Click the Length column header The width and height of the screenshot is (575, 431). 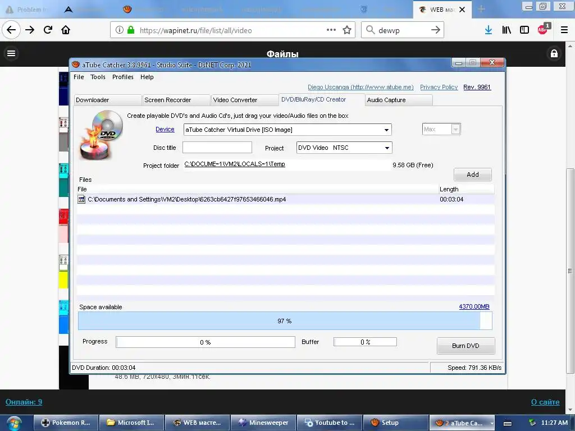[466, 189]
